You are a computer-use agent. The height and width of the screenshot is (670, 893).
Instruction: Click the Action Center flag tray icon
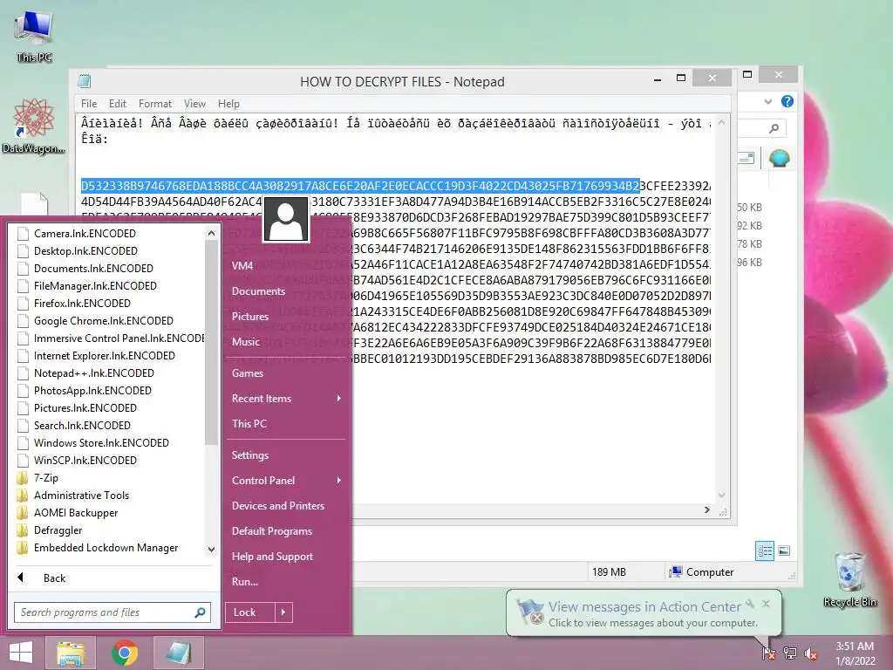click(768, 653)
